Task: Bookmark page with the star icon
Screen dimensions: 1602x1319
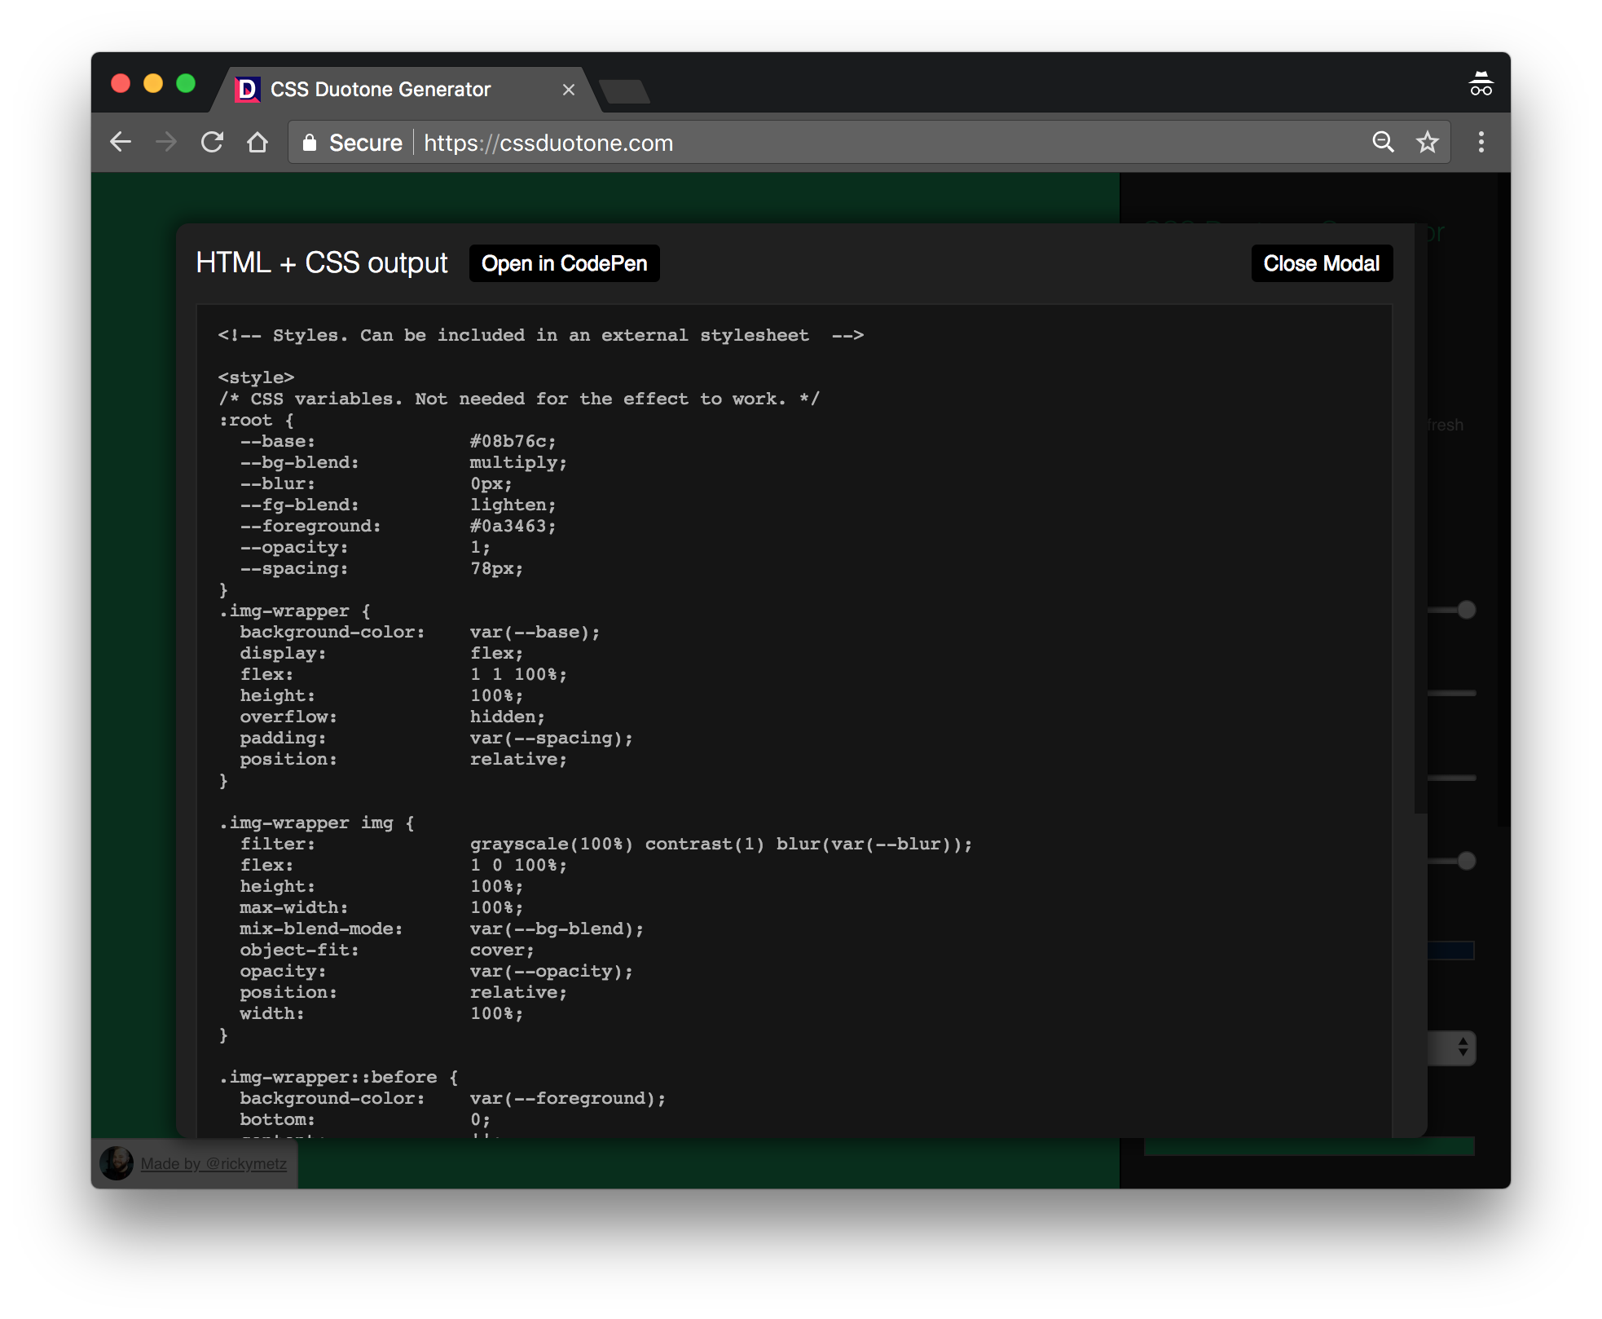Action: 1428,142
